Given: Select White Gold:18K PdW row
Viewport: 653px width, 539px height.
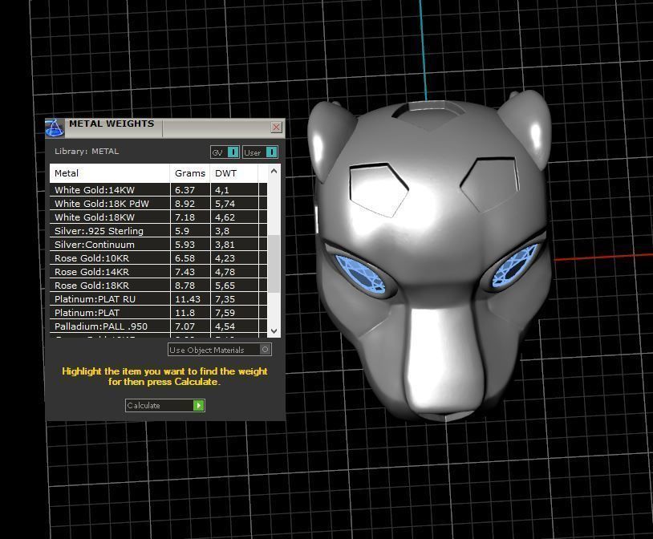Looking at the screenshot, I should 158,204.
